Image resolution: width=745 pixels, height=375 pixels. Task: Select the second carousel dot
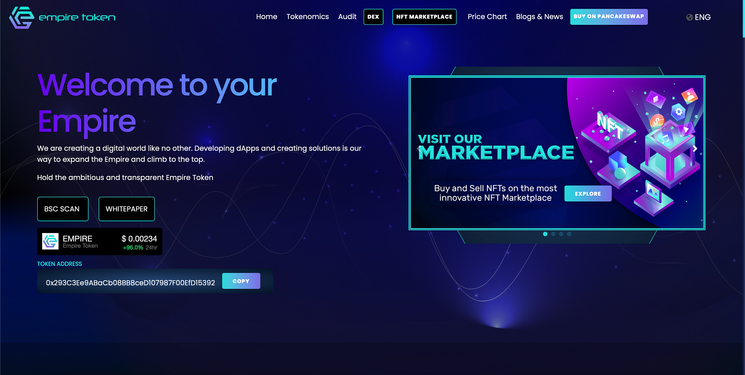click(x=553, y=234)
